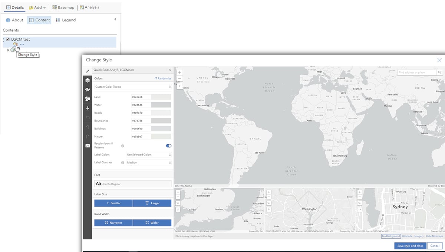Image resolution: width=445 pixels, height=252 pixels.
Task: Open the Ubuntu Regular font selector
Action: [x=133, y=184]
